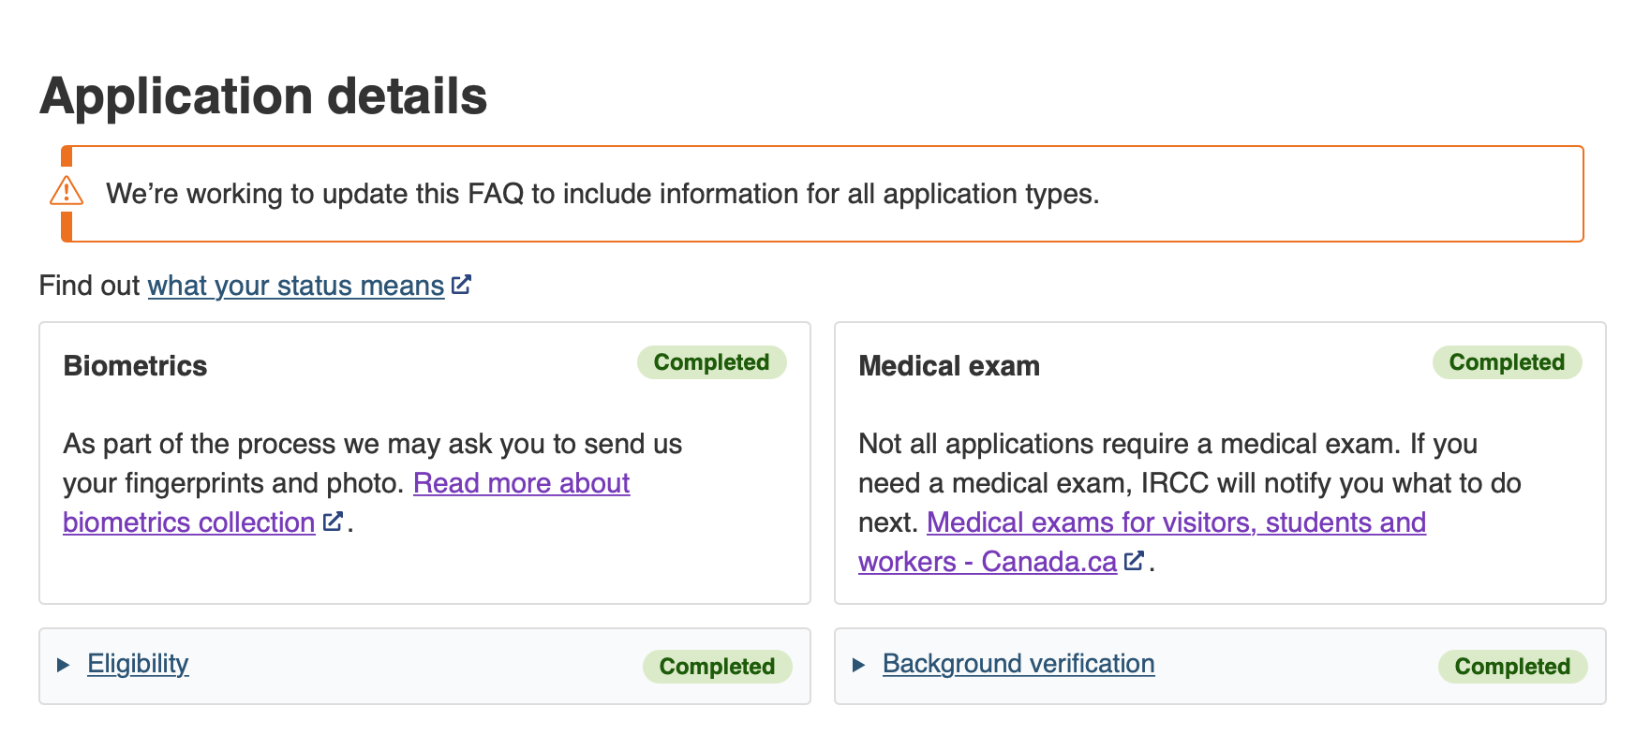Click the orange warning triangle icon
Screen dimensions: 1650x750
point(67,191)
